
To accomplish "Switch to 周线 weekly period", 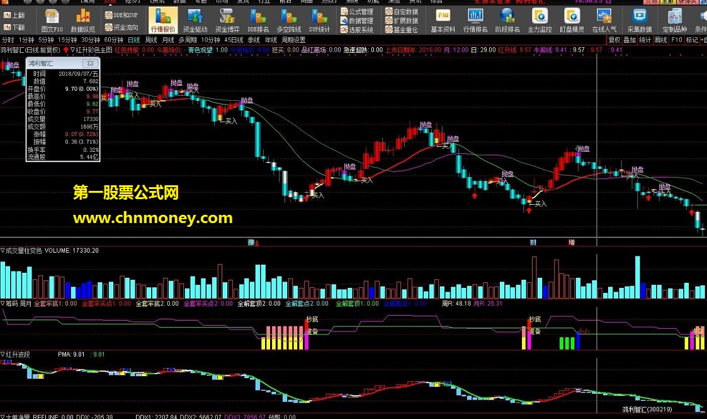I will (151, 40).
